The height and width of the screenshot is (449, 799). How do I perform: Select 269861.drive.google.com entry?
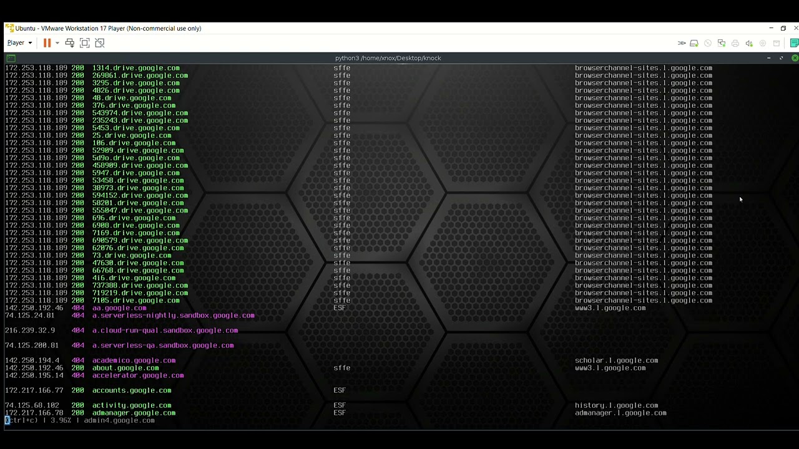point(140,75)
